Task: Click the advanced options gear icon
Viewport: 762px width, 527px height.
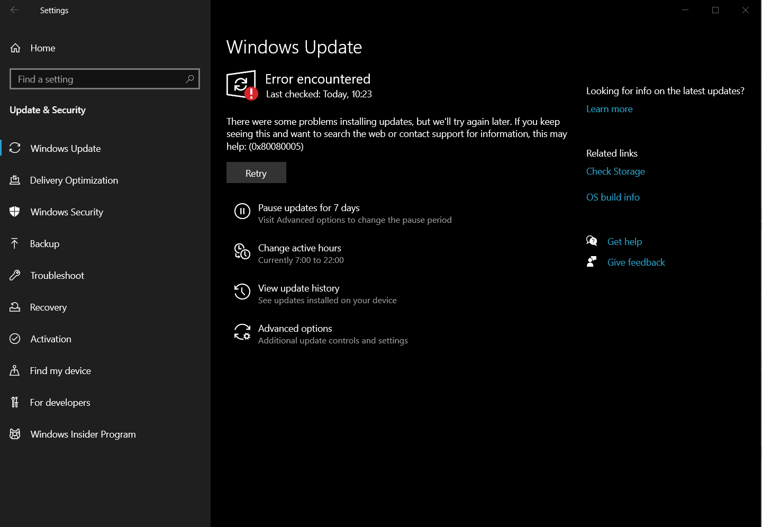Action: coord(242,332)
